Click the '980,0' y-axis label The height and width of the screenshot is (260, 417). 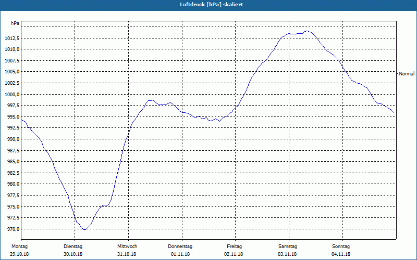coord(13,184)
